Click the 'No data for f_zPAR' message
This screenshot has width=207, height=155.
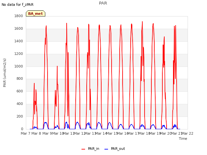point(17,5)
